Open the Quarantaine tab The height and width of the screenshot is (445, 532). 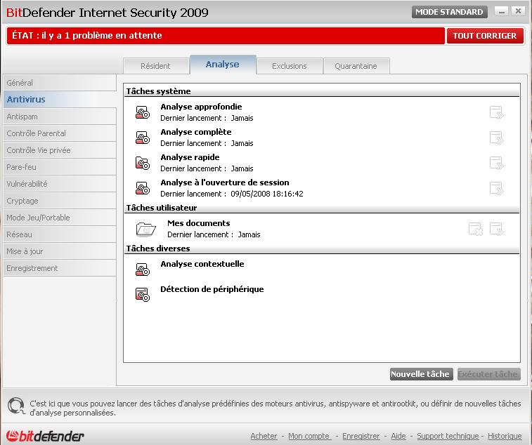click(x=356, y=66)
